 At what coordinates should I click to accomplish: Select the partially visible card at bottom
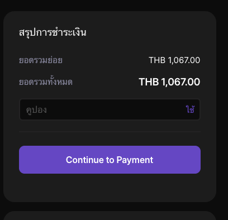tap(110, 216)
